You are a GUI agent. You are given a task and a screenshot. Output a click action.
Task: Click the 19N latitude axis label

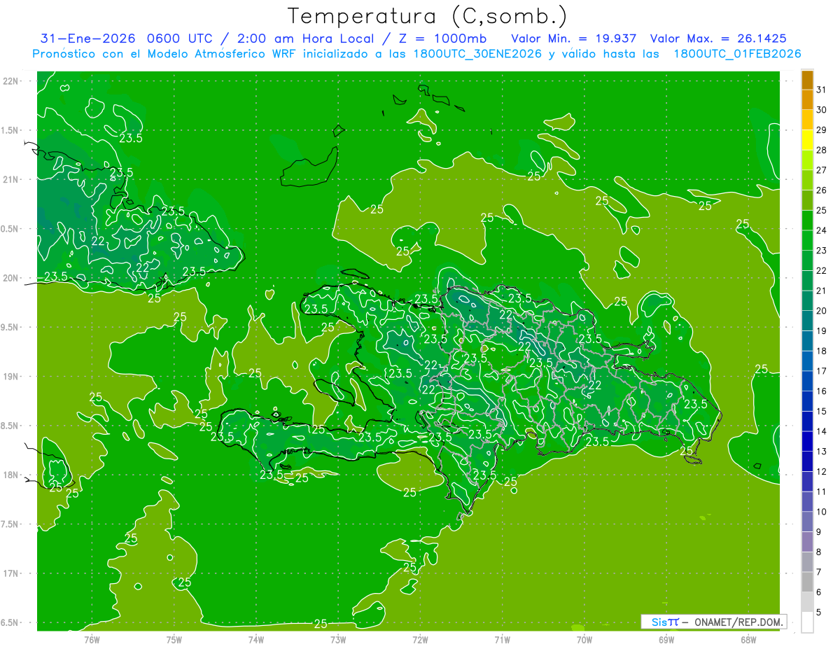(10, 377)
